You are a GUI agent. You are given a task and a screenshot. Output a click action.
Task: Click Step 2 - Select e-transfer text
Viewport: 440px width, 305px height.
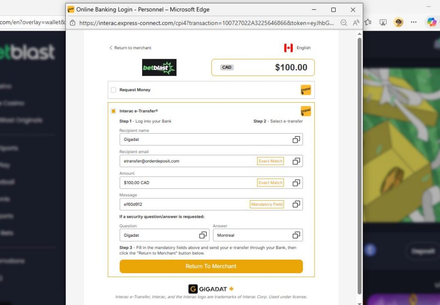(x=278, y=121)
